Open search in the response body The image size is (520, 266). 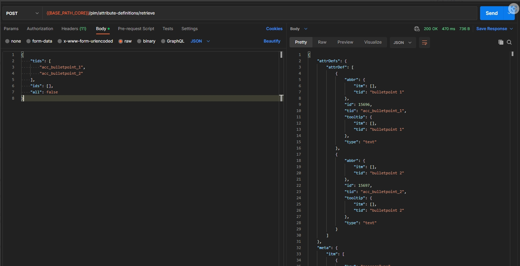point(509,42)
